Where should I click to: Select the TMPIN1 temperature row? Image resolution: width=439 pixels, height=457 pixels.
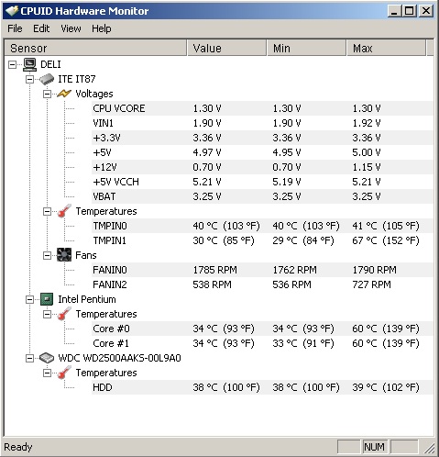(262, 240)
